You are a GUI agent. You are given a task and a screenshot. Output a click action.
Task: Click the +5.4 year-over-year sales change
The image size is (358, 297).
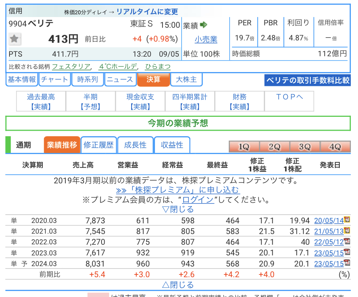97,274
